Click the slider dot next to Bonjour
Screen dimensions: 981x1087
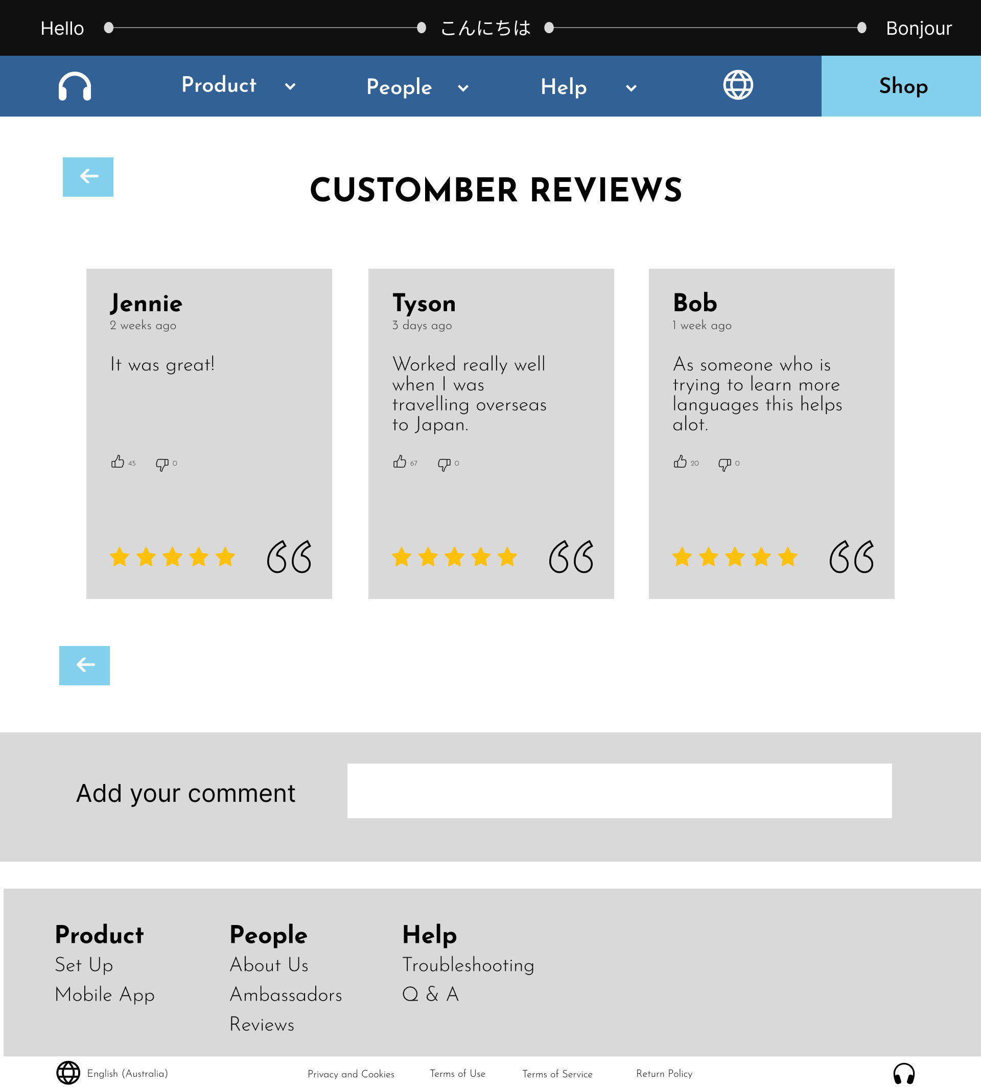[861, 28]
